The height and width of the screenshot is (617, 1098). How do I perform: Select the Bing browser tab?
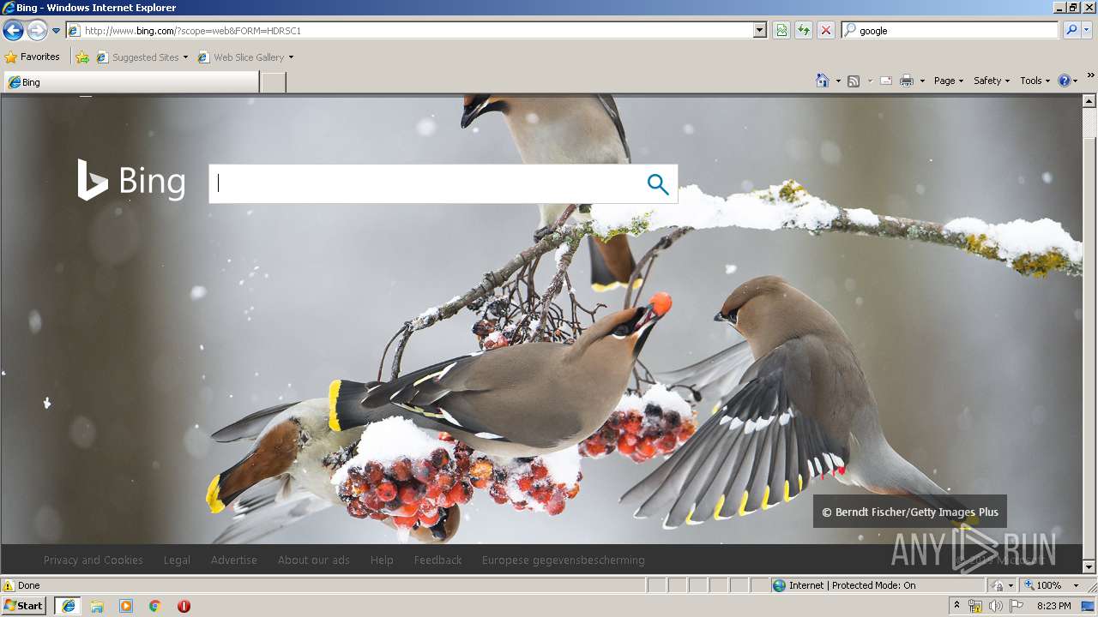[130, 82]
